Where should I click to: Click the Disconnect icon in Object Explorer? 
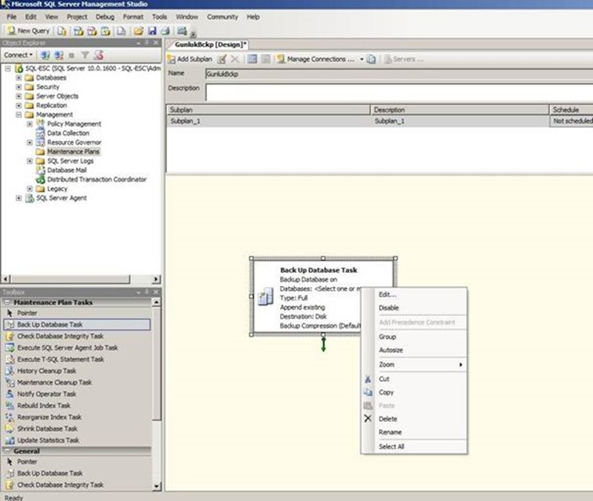[x=59, y=55]
